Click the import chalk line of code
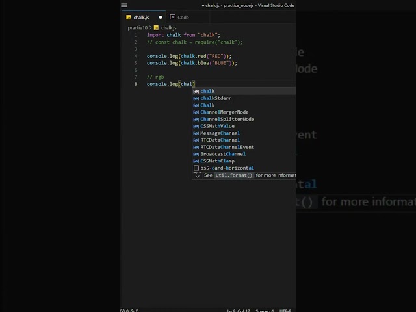This screenshot has height=312, width=416. coord(183,35)
